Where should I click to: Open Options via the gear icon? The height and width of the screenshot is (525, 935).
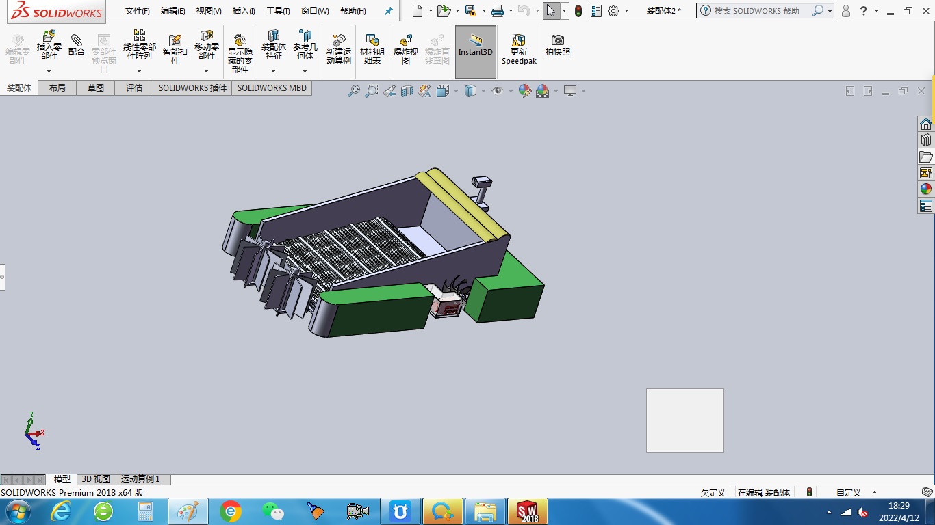coord(613,11)
